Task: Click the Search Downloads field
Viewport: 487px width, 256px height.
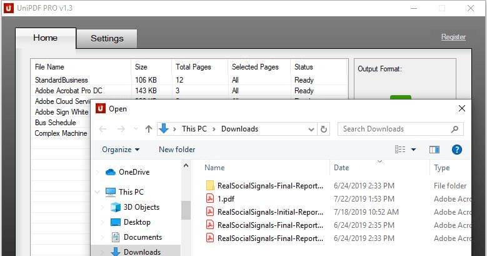Action: coord(401,129)
